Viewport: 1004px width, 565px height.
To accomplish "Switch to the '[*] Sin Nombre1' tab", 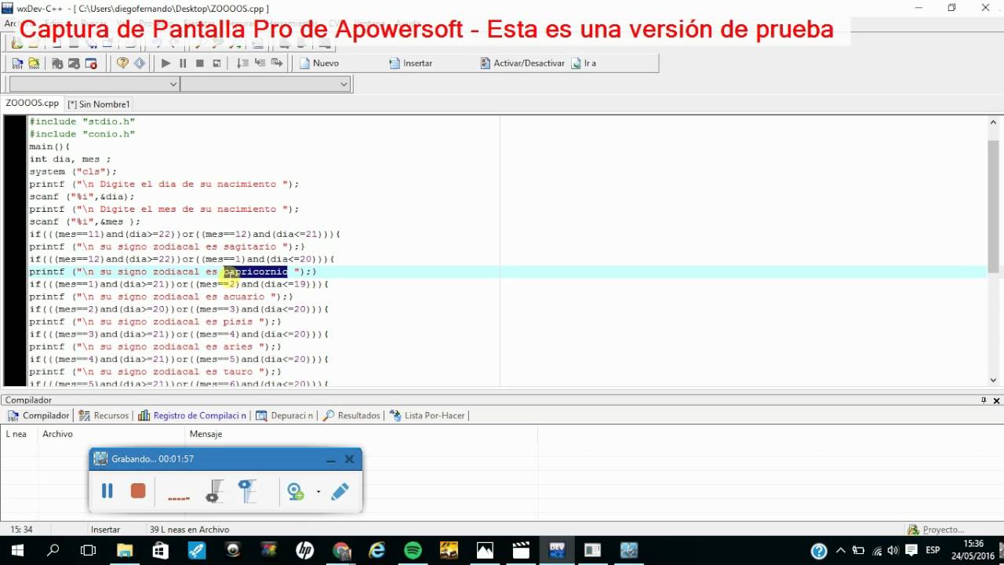I will [x=98, y=104].
